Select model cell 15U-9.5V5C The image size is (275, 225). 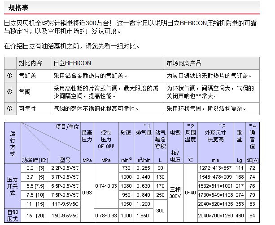tap(65, 216)
